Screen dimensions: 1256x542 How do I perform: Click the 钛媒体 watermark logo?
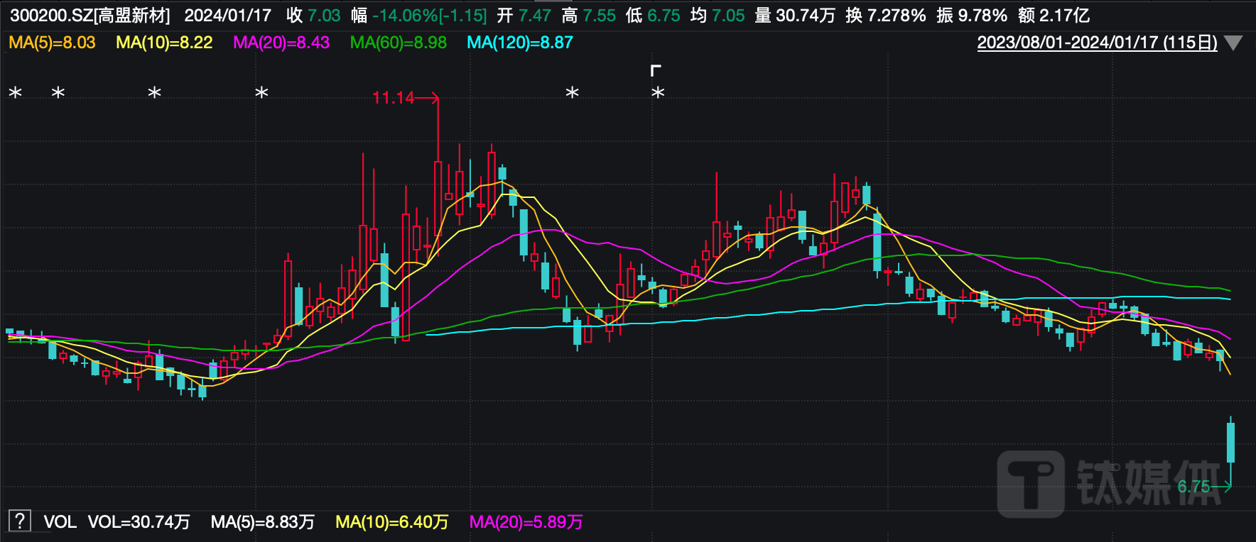(1108, 482)
